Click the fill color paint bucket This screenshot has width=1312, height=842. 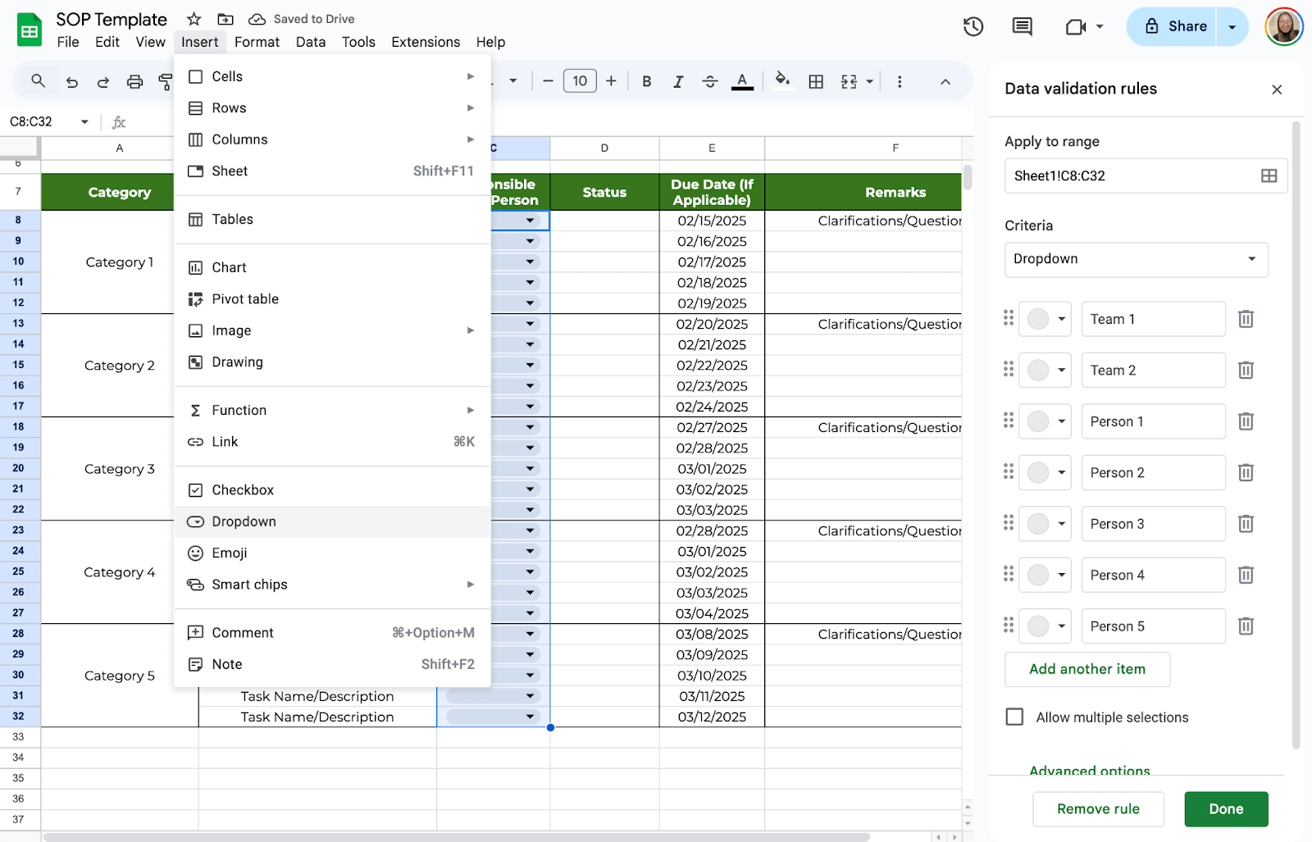point(782,80)
